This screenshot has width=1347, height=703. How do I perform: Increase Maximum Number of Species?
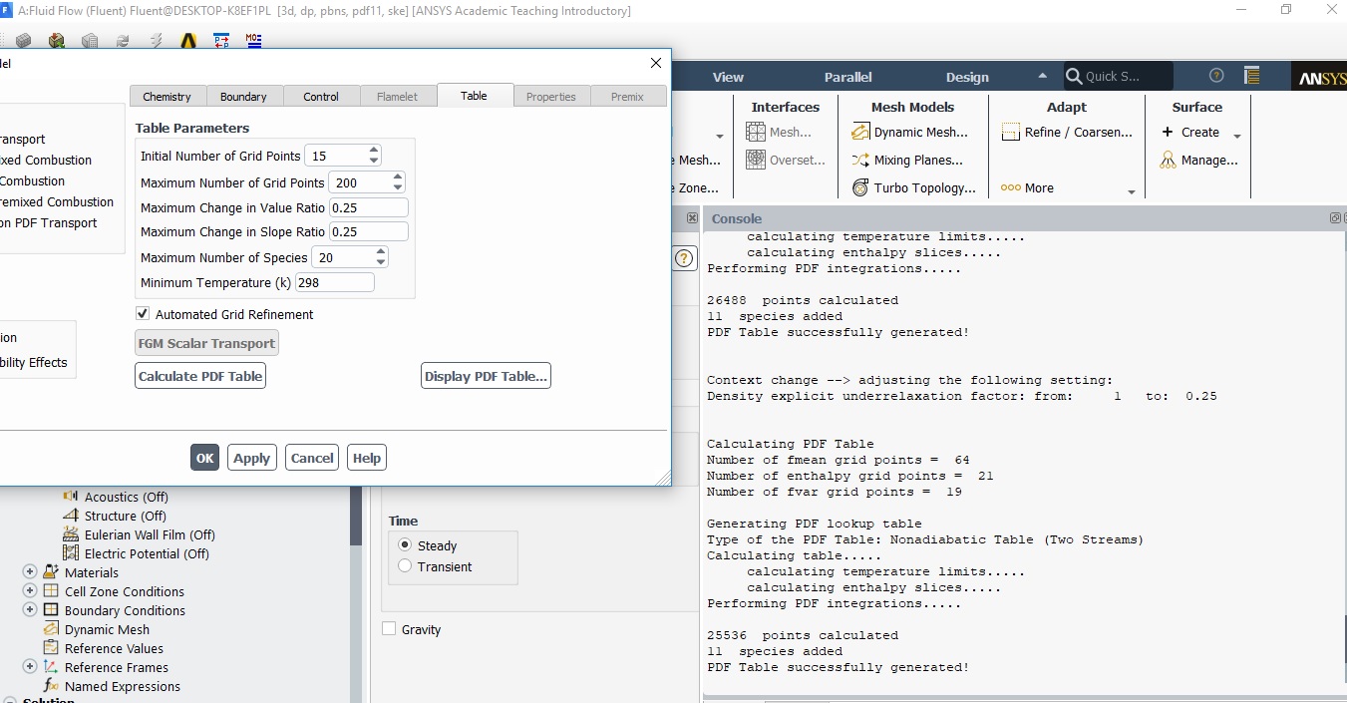pos(381,252)
